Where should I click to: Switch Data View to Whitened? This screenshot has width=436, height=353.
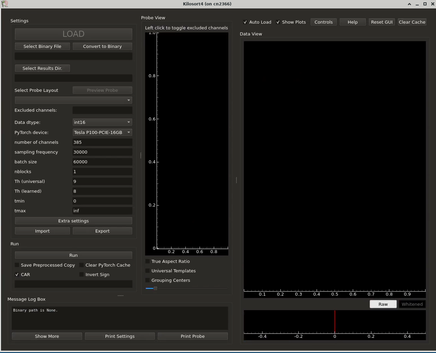412,304
